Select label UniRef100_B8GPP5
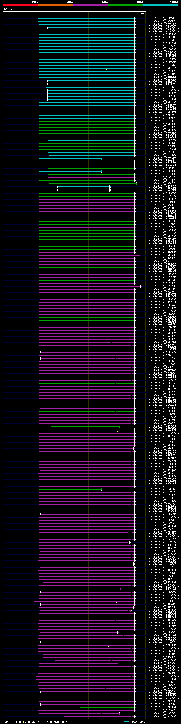181x724 pixels. (162, 315)
